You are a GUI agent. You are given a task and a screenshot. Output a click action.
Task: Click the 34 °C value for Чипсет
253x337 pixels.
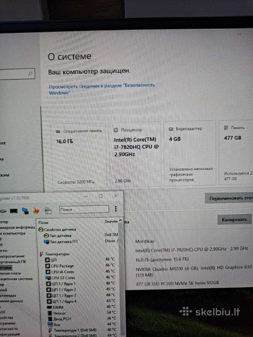tap(111, 312)
